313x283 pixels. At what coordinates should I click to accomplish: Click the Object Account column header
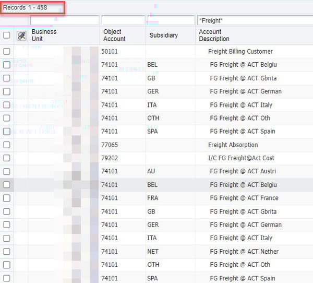pyautogui.click(x=114, y=35)
